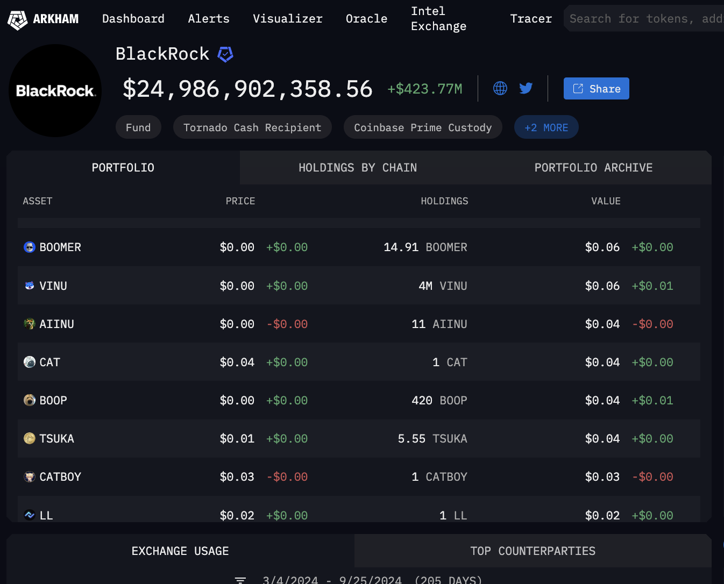Click the AIINU token icon

tap(30, 324)
